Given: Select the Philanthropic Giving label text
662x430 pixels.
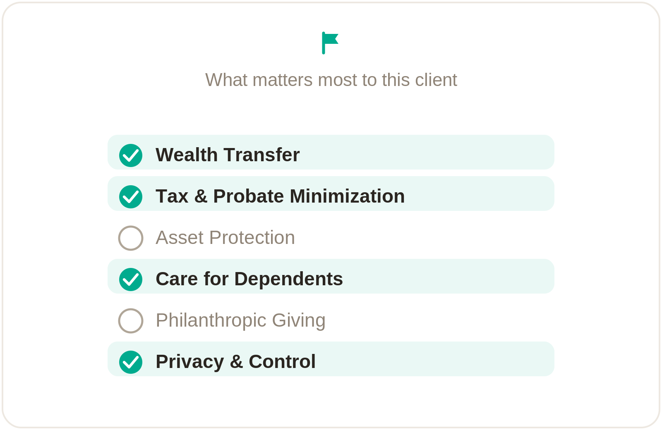Looking at the screenshot, I should (x=240, y=320).
